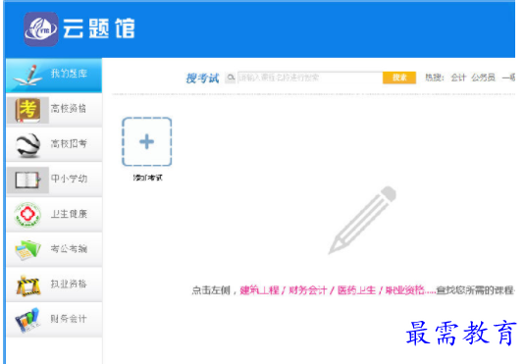Click the 搜考试 heading text

(x=202, y=78)
